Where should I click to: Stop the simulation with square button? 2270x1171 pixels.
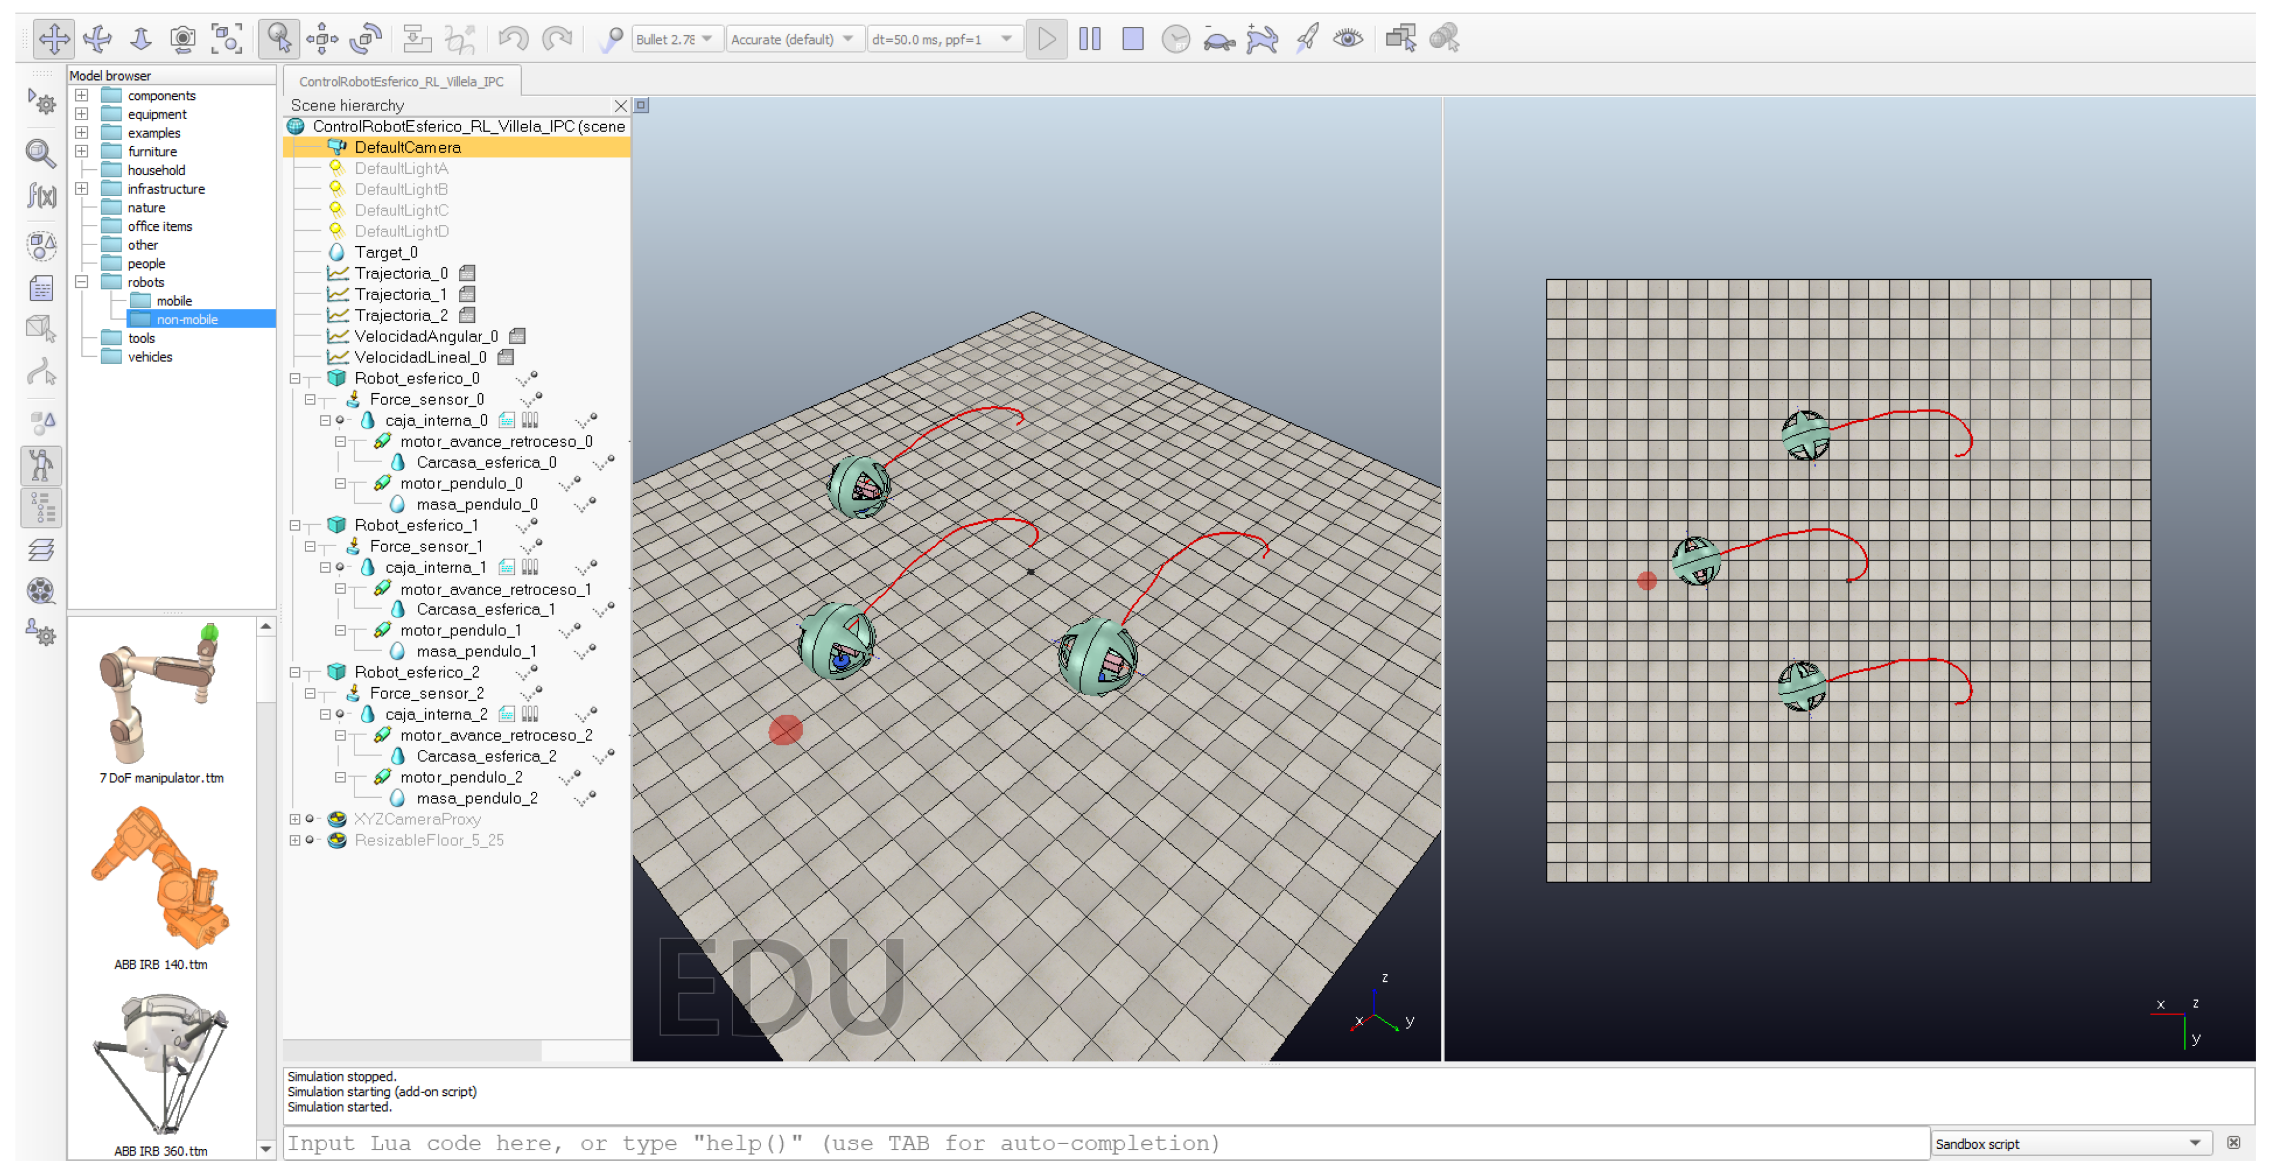(1132, 39)
